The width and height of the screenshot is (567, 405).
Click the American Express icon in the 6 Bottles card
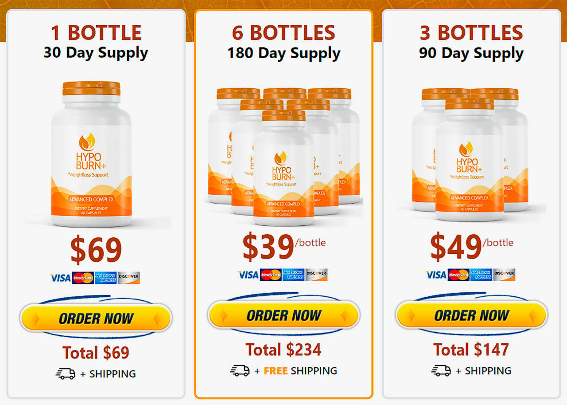pyautogui.click(x=293, y=275)
